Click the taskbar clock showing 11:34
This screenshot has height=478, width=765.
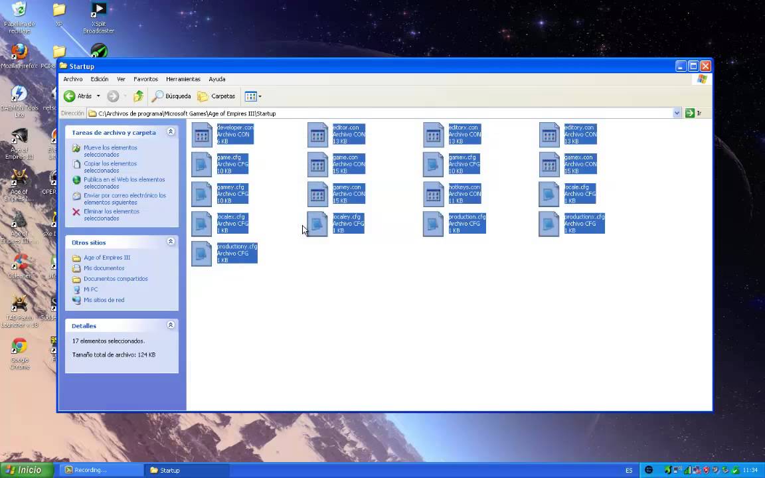click(x=750, y=471)
